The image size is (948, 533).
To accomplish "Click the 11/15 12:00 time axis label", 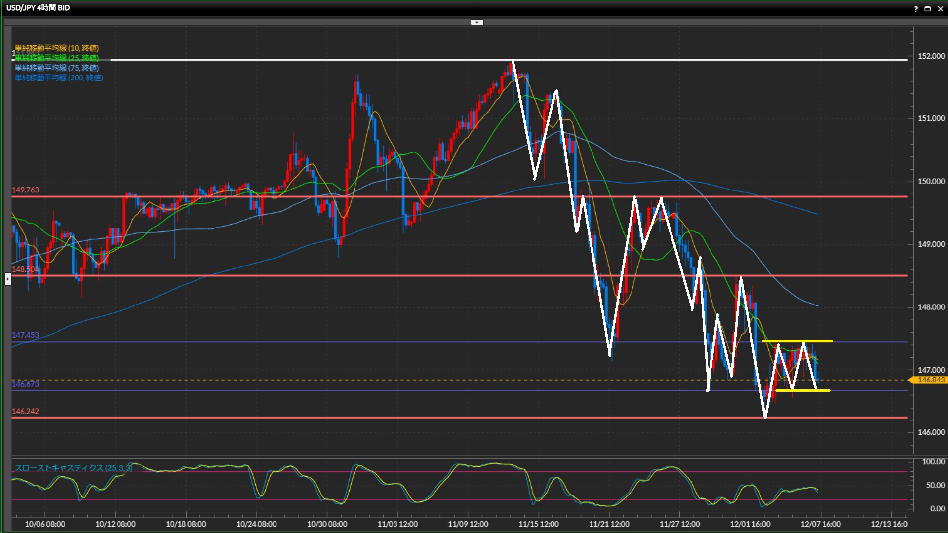I will click(x=538, y=524).
